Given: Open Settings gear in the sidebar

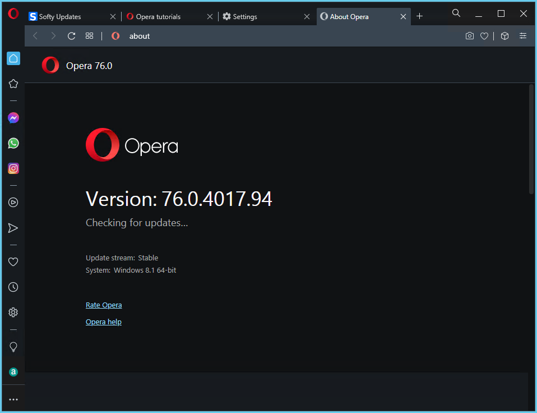Looking at the screenshot, I should click(x=13, y=312).
